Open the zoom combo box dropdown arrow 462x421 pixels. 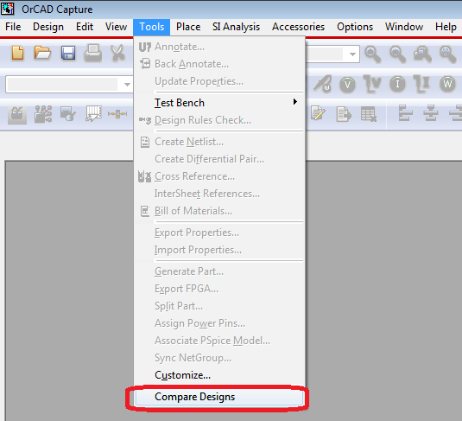point(352,54)
